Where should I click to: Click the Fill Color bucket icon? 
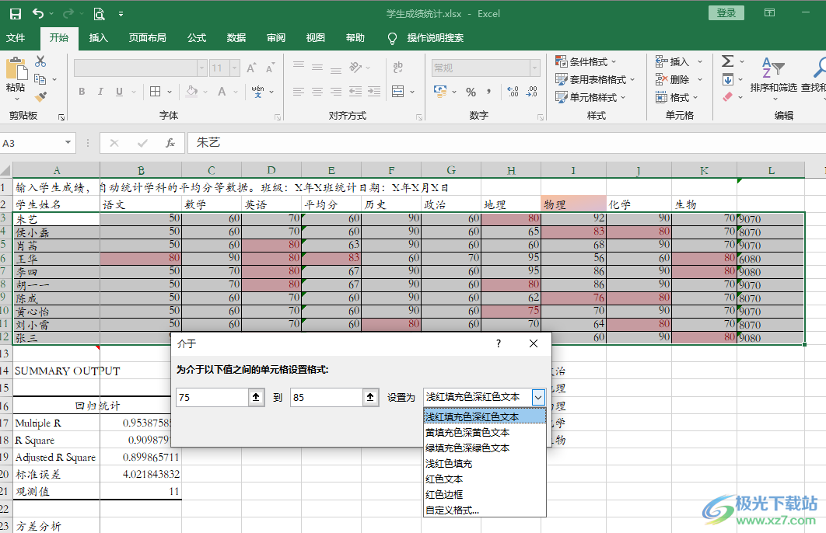[x=192, y=92]
